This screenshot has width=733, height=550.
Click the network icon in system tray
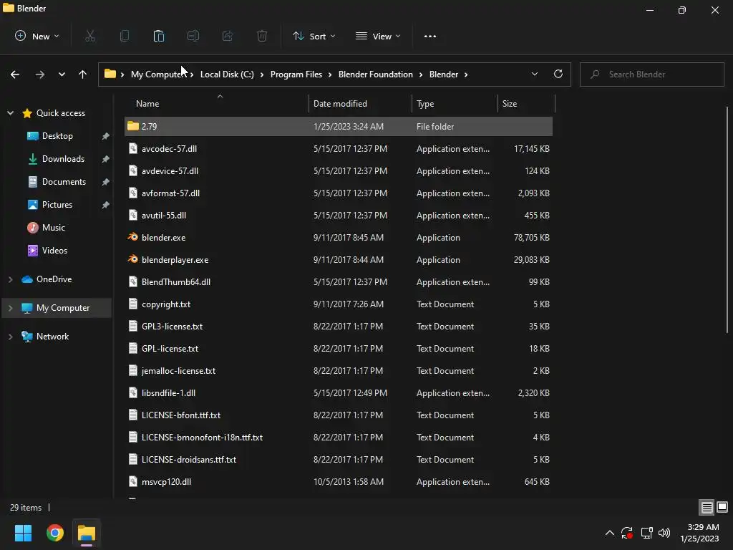point(647,533)
